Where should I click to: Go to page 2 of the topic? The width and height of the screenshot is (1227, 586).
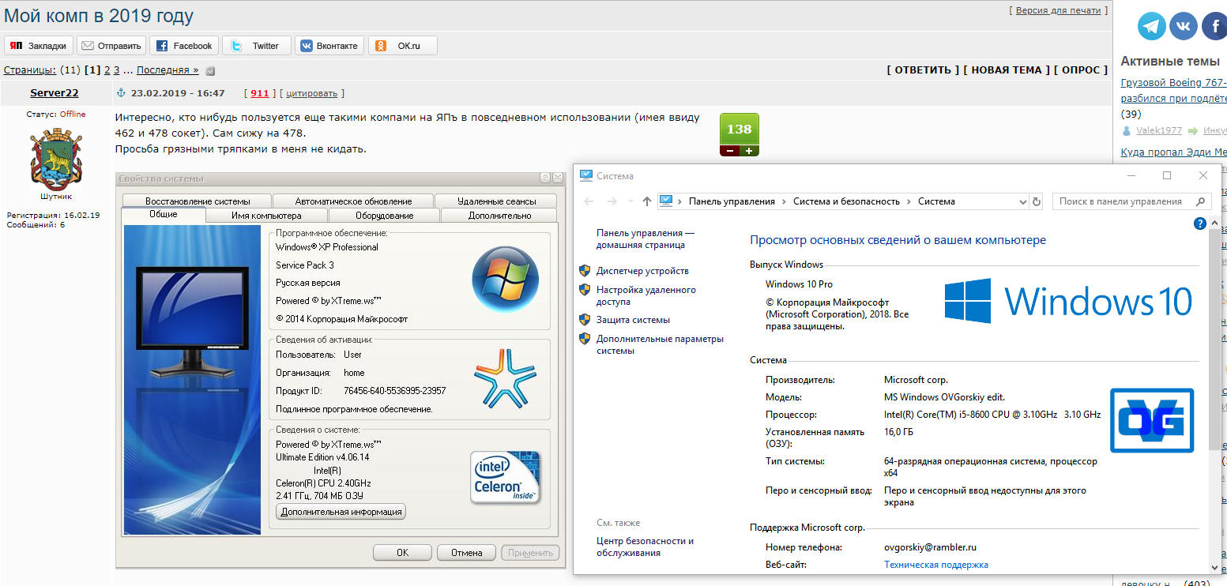click(x=107, y=70)
